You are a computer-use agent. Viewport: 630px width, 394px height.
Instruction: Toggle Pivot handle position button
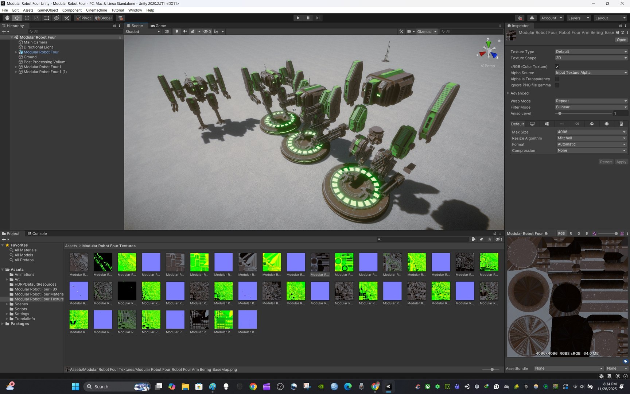84,18
